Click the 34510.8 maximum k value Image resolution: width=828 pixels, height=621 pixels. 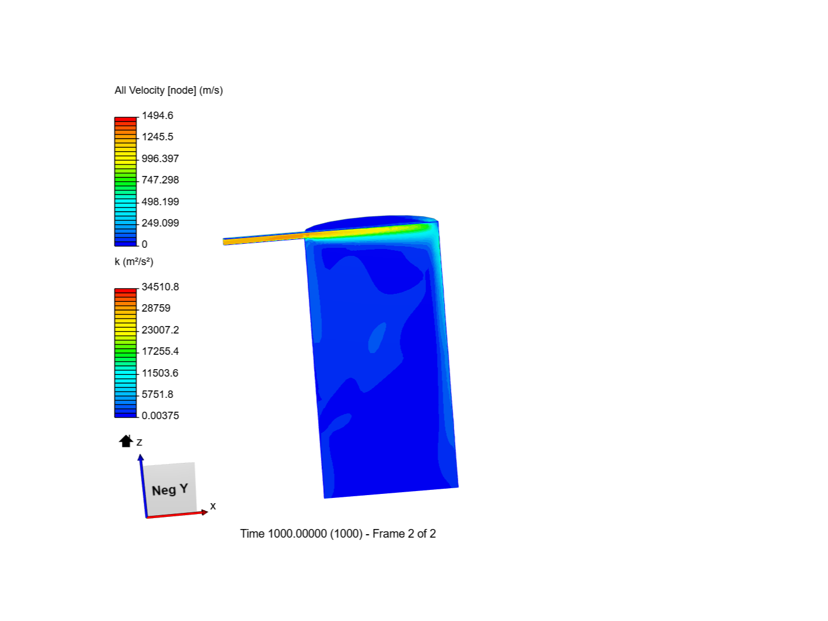click(x=160, y=287)
